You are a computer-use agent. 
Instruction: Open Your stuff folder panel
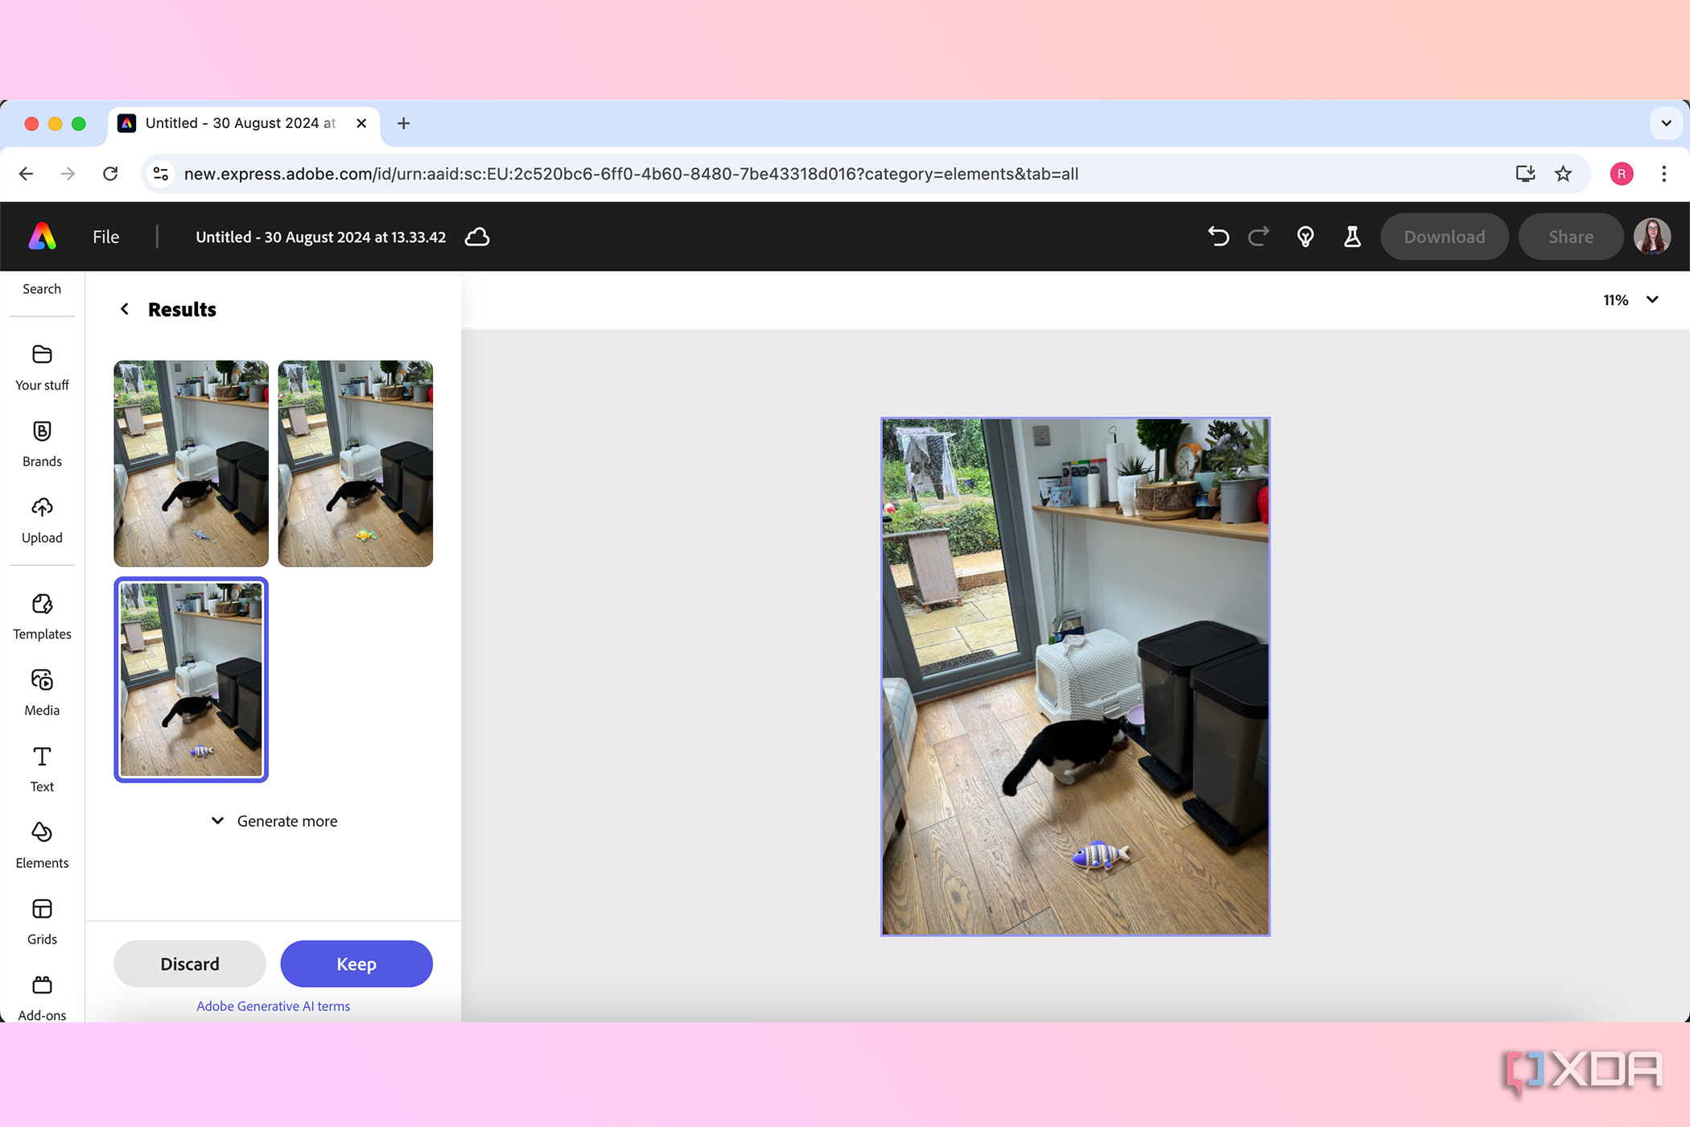pos(42,368)
